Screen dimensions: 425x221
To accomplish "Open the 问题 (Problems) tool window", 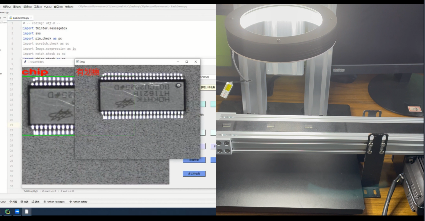I will (13, 202).
